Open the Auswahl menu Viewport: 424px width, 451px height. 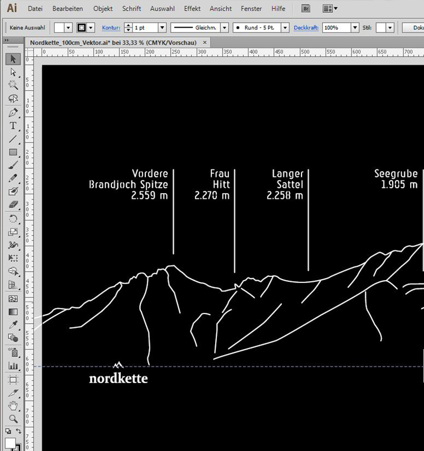(x=162, y=8)
